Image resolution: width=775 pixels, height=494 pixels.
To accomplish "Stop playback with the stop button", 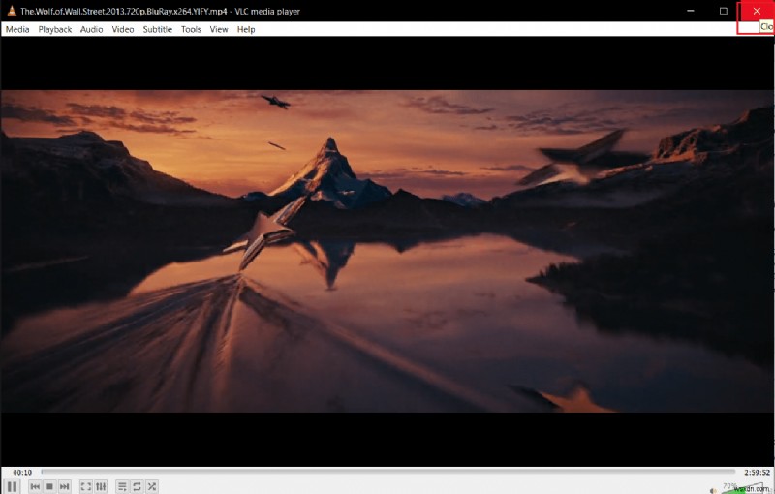I will [49, 486].
